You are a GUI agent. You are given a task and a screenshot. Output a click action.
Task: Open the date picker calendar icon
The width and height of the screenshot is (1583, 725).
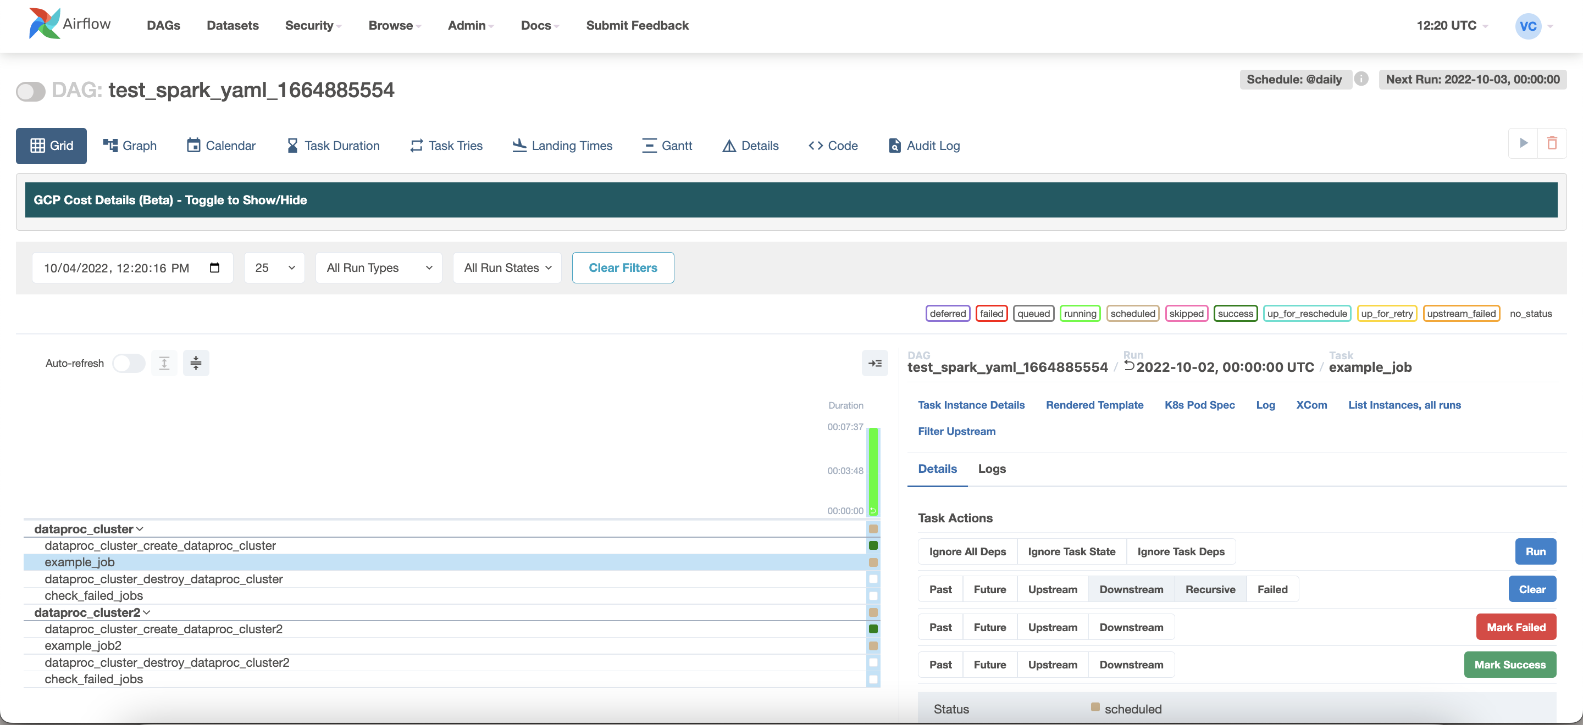pos(214,267)
